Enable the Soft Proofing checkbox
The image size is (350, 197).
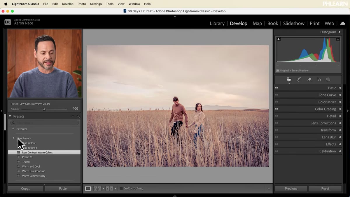tap(121, 189)
